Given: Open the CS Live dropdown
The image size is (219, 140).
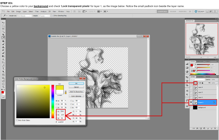Looking at the screenshot, I should point(199,12).
